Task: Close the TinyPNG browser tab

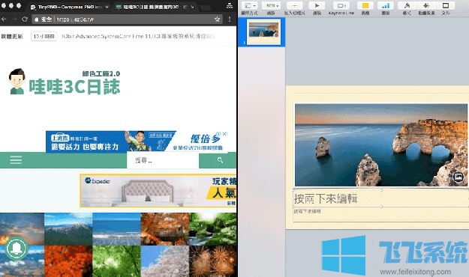Action: click(x=107, y=7)
